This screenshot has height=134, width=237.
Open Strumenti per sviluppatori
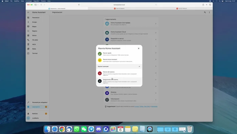pyautogui.click(x=38, y=102)
